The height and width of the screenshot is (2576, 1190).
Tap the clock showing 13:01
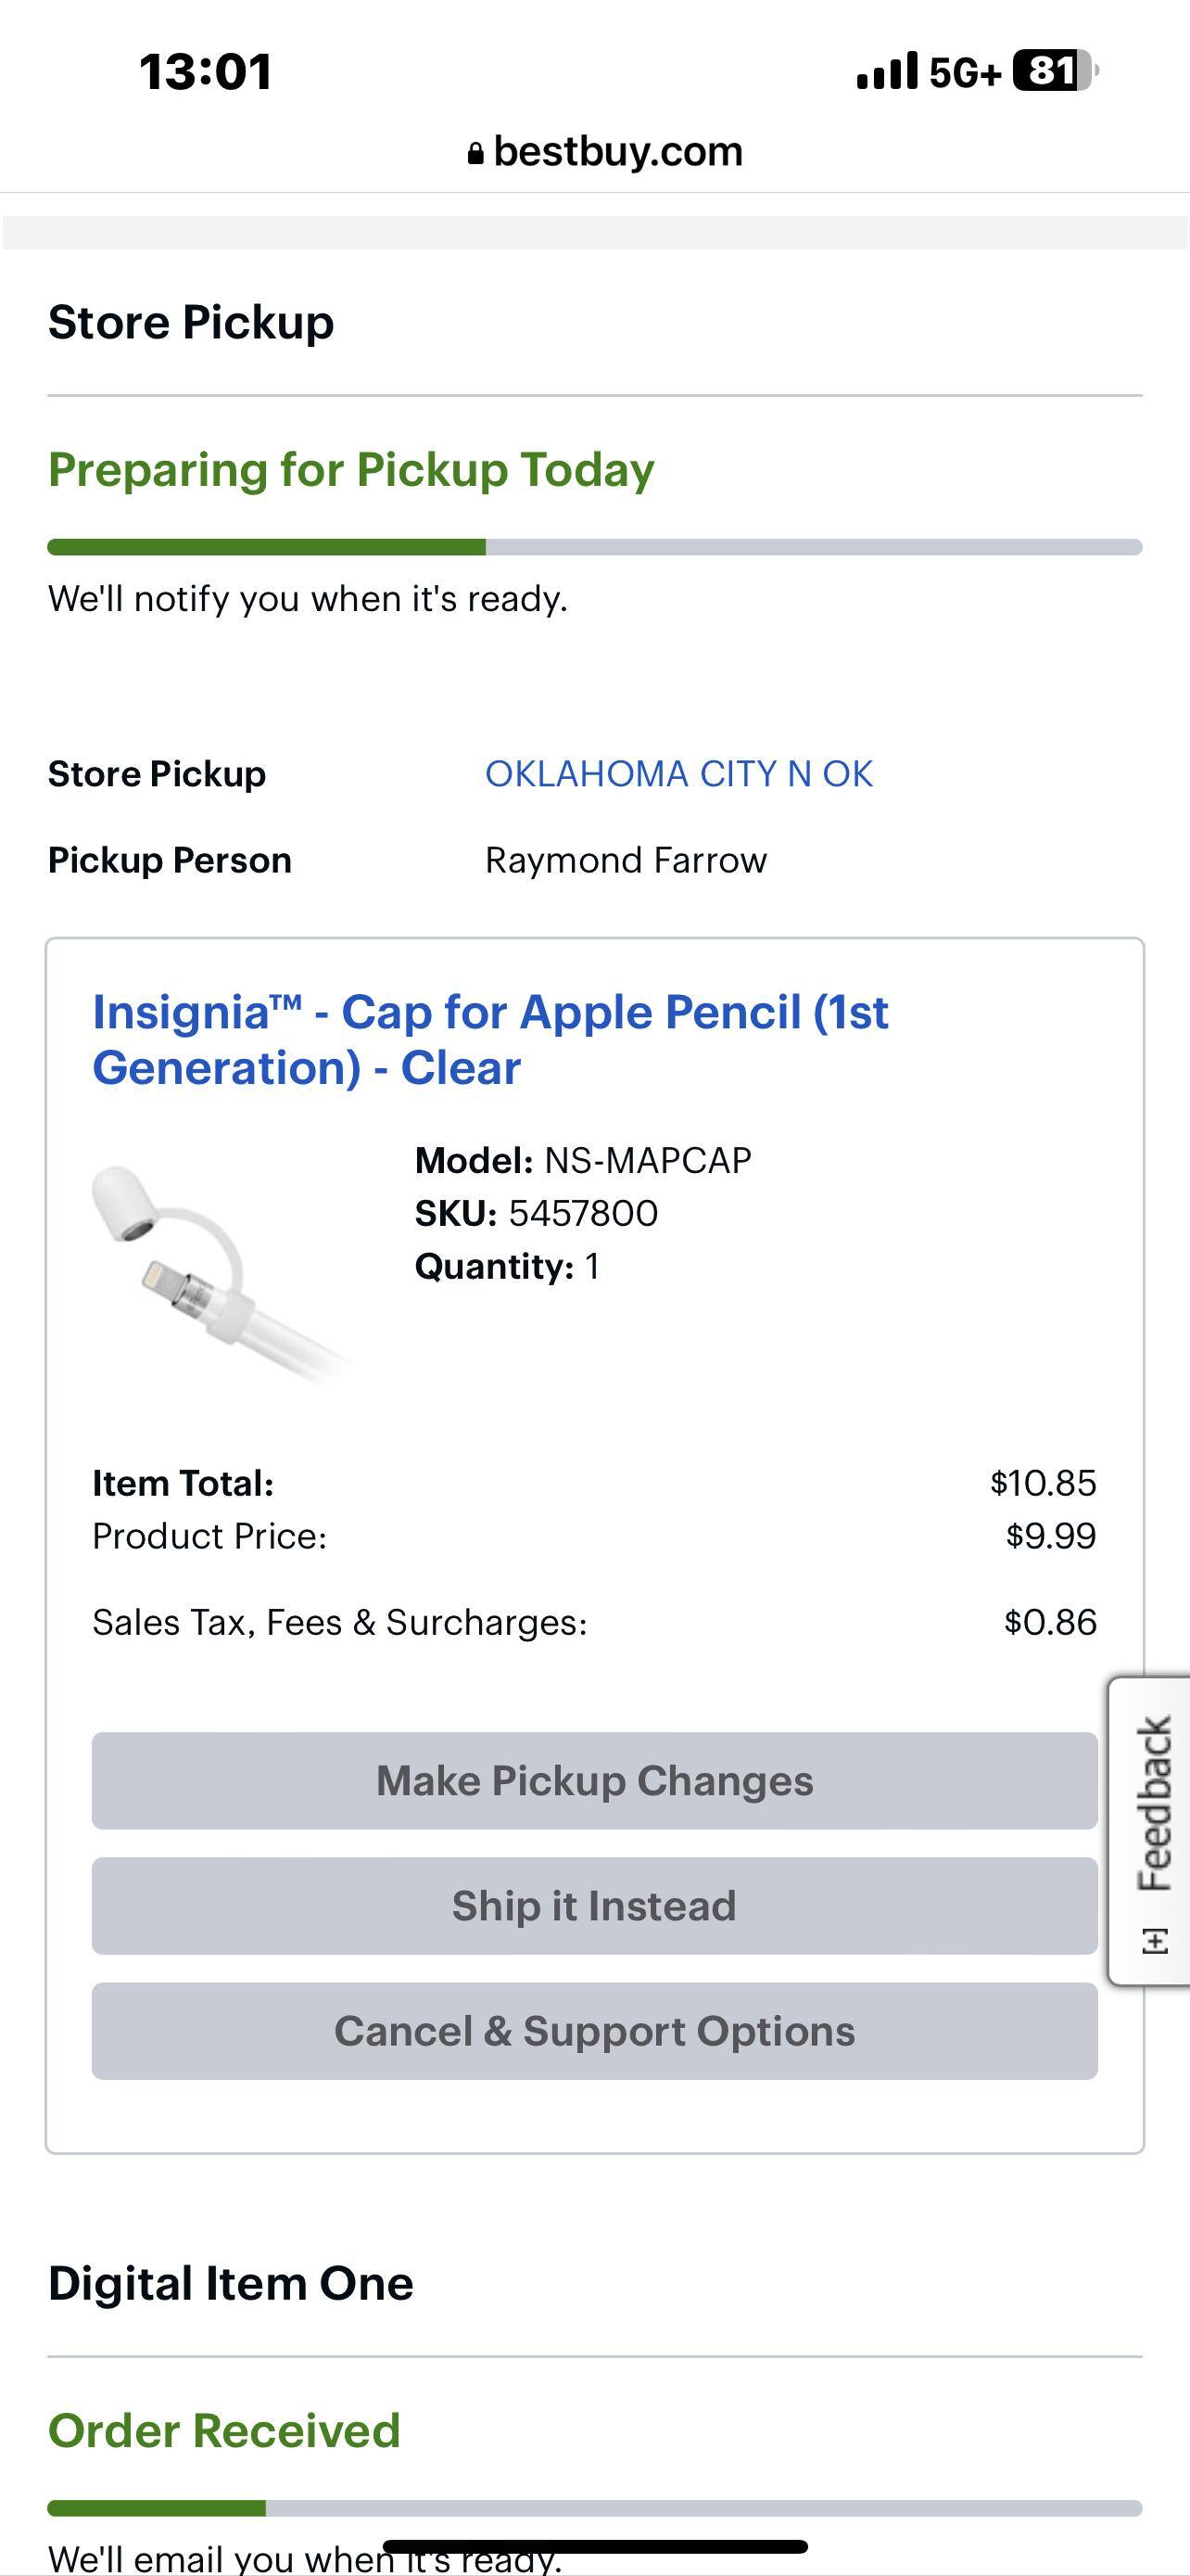tap(205, 72)
